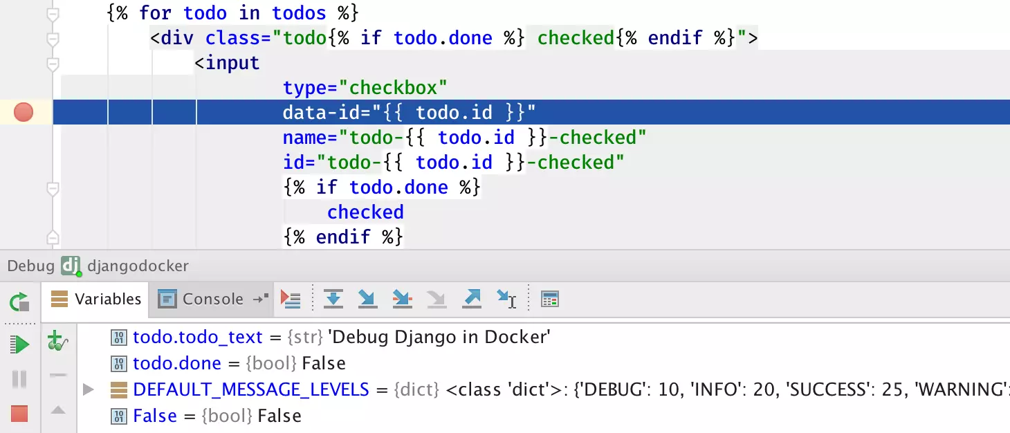Viewport: 1010px width, 433px height.
Task: Expand the DEFAULT_MESSAGE_LEVELS dict variable
Action: click(x=88, y=389)
